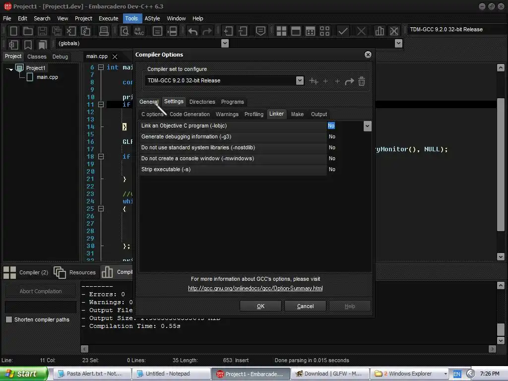Close the main.cpp editor tab
508x381 pixels.
click(x=115, y=57)
